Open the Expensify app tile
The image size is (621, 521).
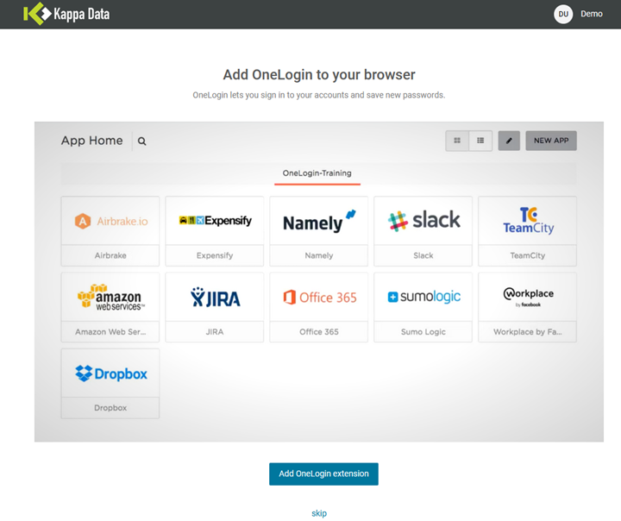tap(215, 229)
